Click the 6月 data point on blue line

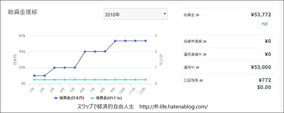pos(85,51)
